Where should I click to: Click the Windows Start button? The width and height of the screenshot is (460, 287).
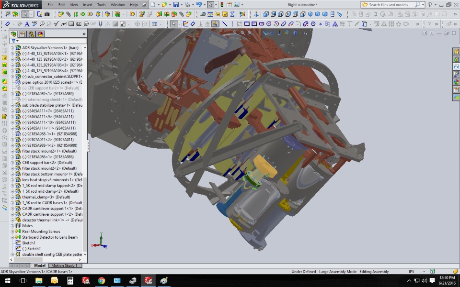8,281
